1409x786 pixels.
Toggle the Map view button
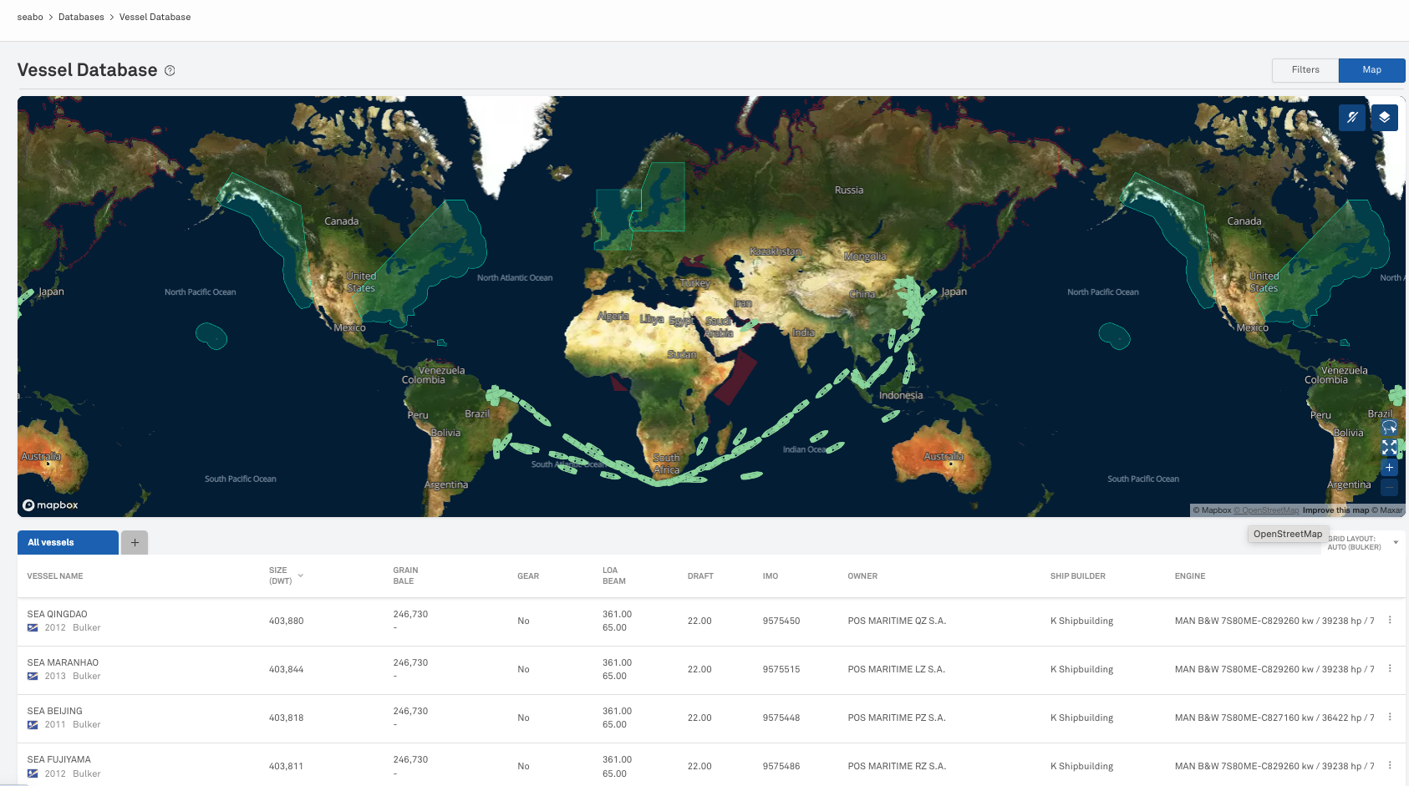[1371, 70]
